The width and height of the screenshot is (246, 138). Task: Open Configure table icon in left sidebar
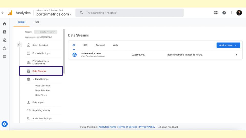[5, 56]
